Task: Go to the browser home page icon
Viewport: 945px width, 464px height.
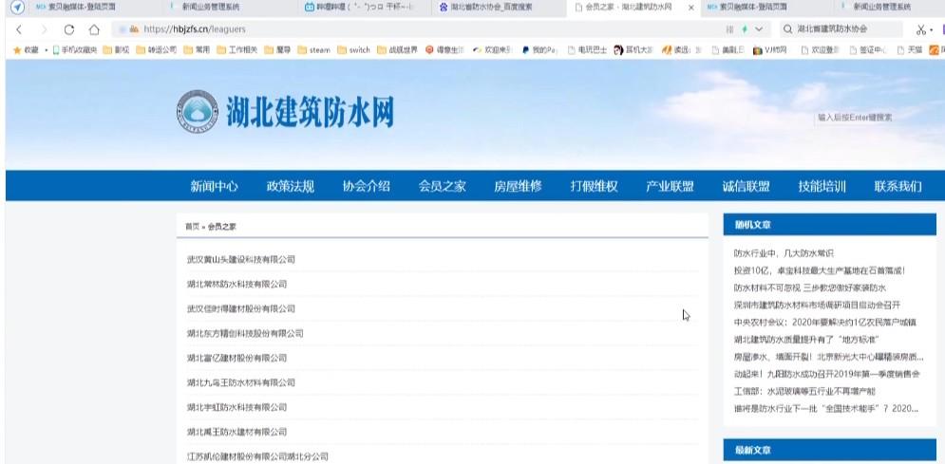Action: [93, 29]
